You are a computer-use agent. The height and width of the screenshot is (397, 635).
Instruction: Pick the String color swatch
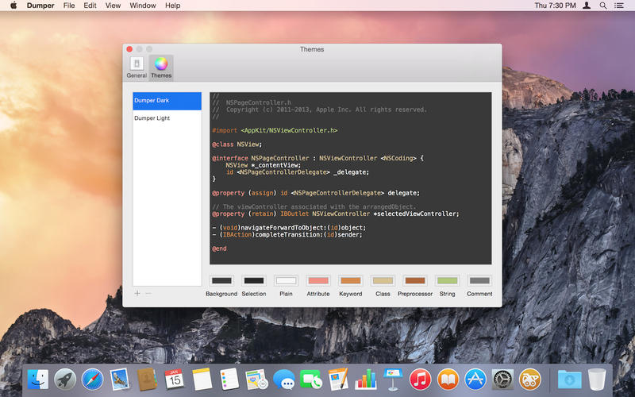coord(447,280)
